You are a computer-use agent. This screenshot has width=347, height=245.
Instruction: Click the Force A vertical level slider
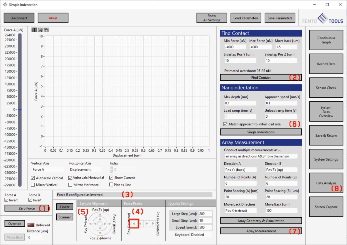20,109
